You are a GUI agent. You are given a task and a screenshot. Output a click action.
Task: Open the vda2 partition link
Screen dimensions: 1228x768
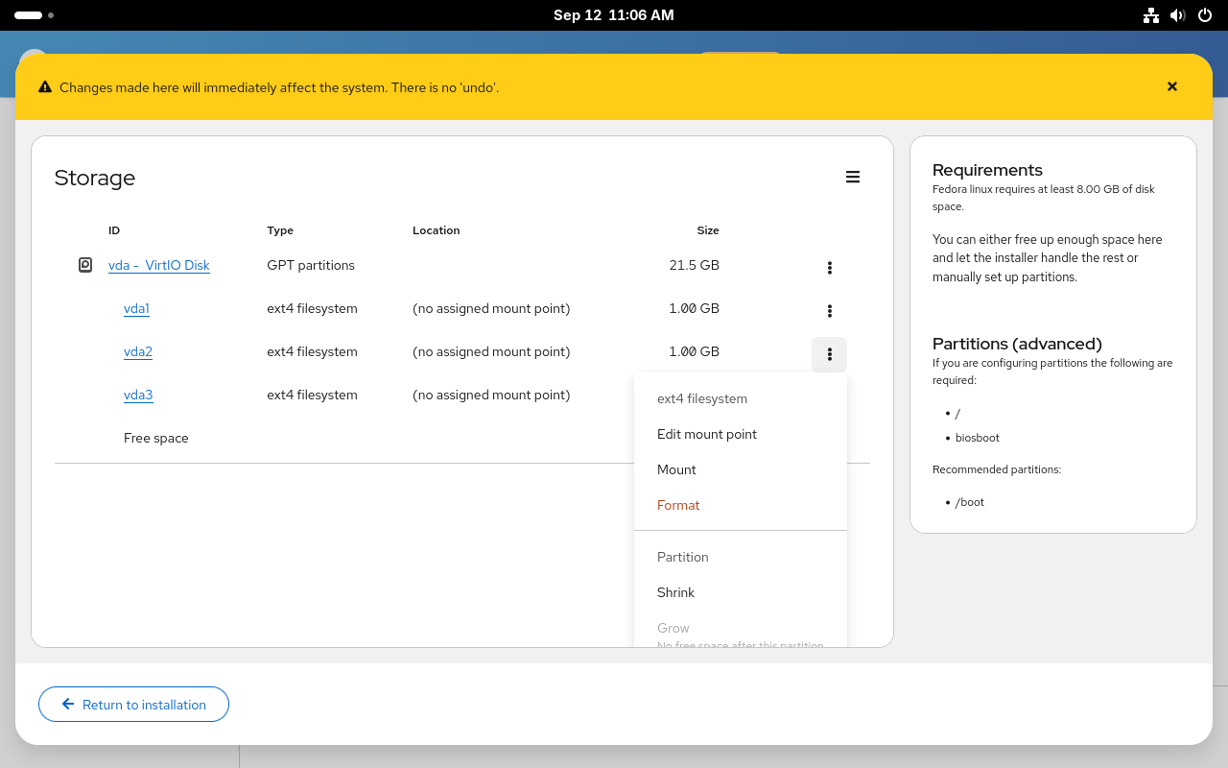(138, 351)
